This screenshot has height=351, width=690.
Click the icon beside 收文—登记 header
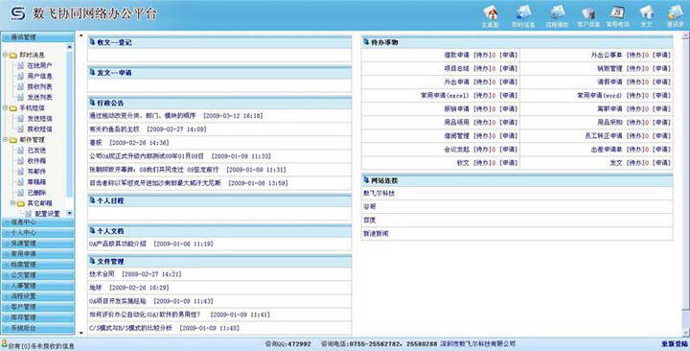coord(92,42)
